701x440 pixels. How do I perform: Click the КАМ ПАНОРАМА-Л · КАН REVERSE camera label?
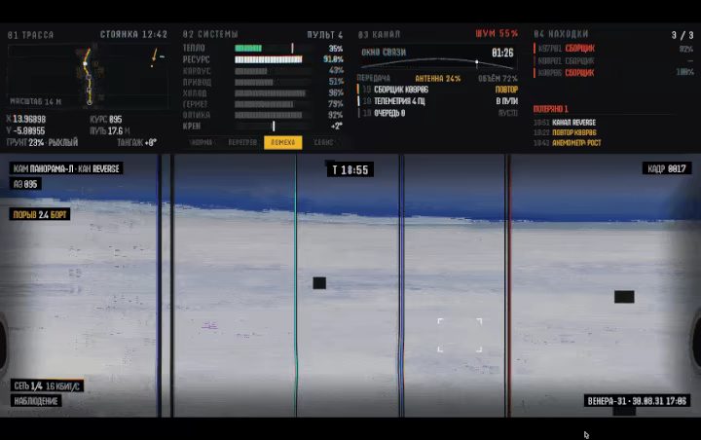tap(66, 168)
